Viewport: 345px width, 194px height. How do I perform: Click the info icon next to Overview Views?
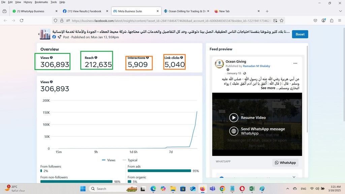click(x=51, y=58)
